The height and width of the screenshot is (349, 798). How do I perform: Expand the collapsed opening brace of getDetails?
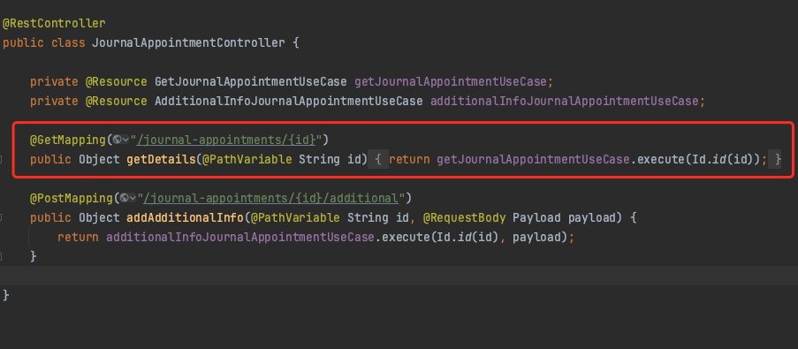tap(378, 159)
